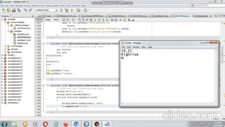Click the Search magnifier icon in NetBeans
Screen dimensions: 225x127
pyautogui.click(x=193, y=5)
